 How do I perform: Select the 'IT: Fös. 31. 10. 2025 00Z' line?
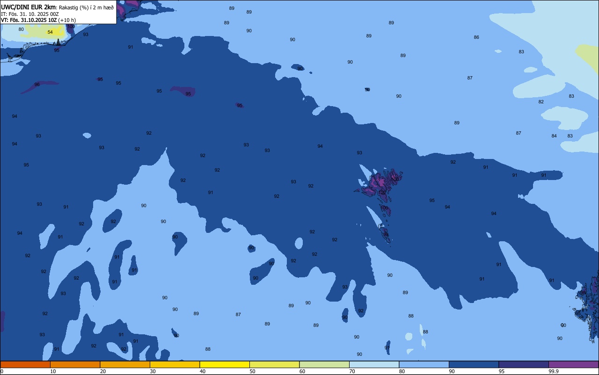pyautogui.click(x=30, y=14)
